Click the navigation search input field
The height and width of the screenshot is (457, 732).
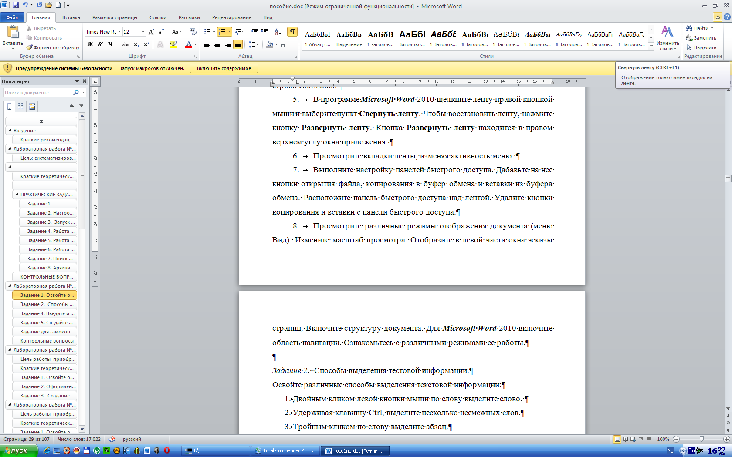(38, 93)
